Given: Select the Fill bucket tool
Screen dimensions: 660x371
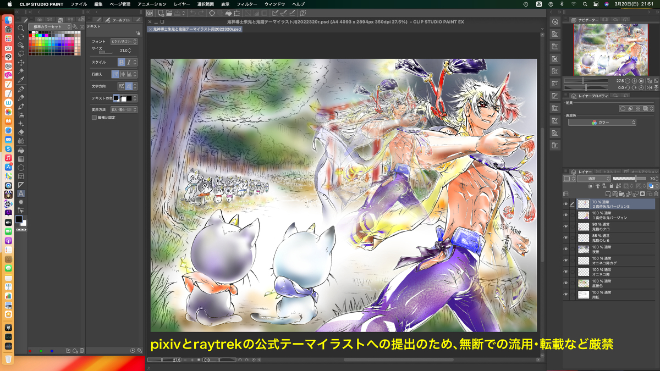Looking at the screenshot, I should pyautogui.click(x=21, y=150).
